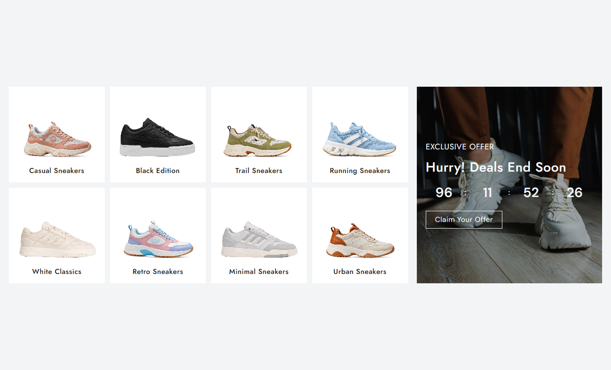Click the EXCLUSIVE OFFER text

click(x=460, y=147)
